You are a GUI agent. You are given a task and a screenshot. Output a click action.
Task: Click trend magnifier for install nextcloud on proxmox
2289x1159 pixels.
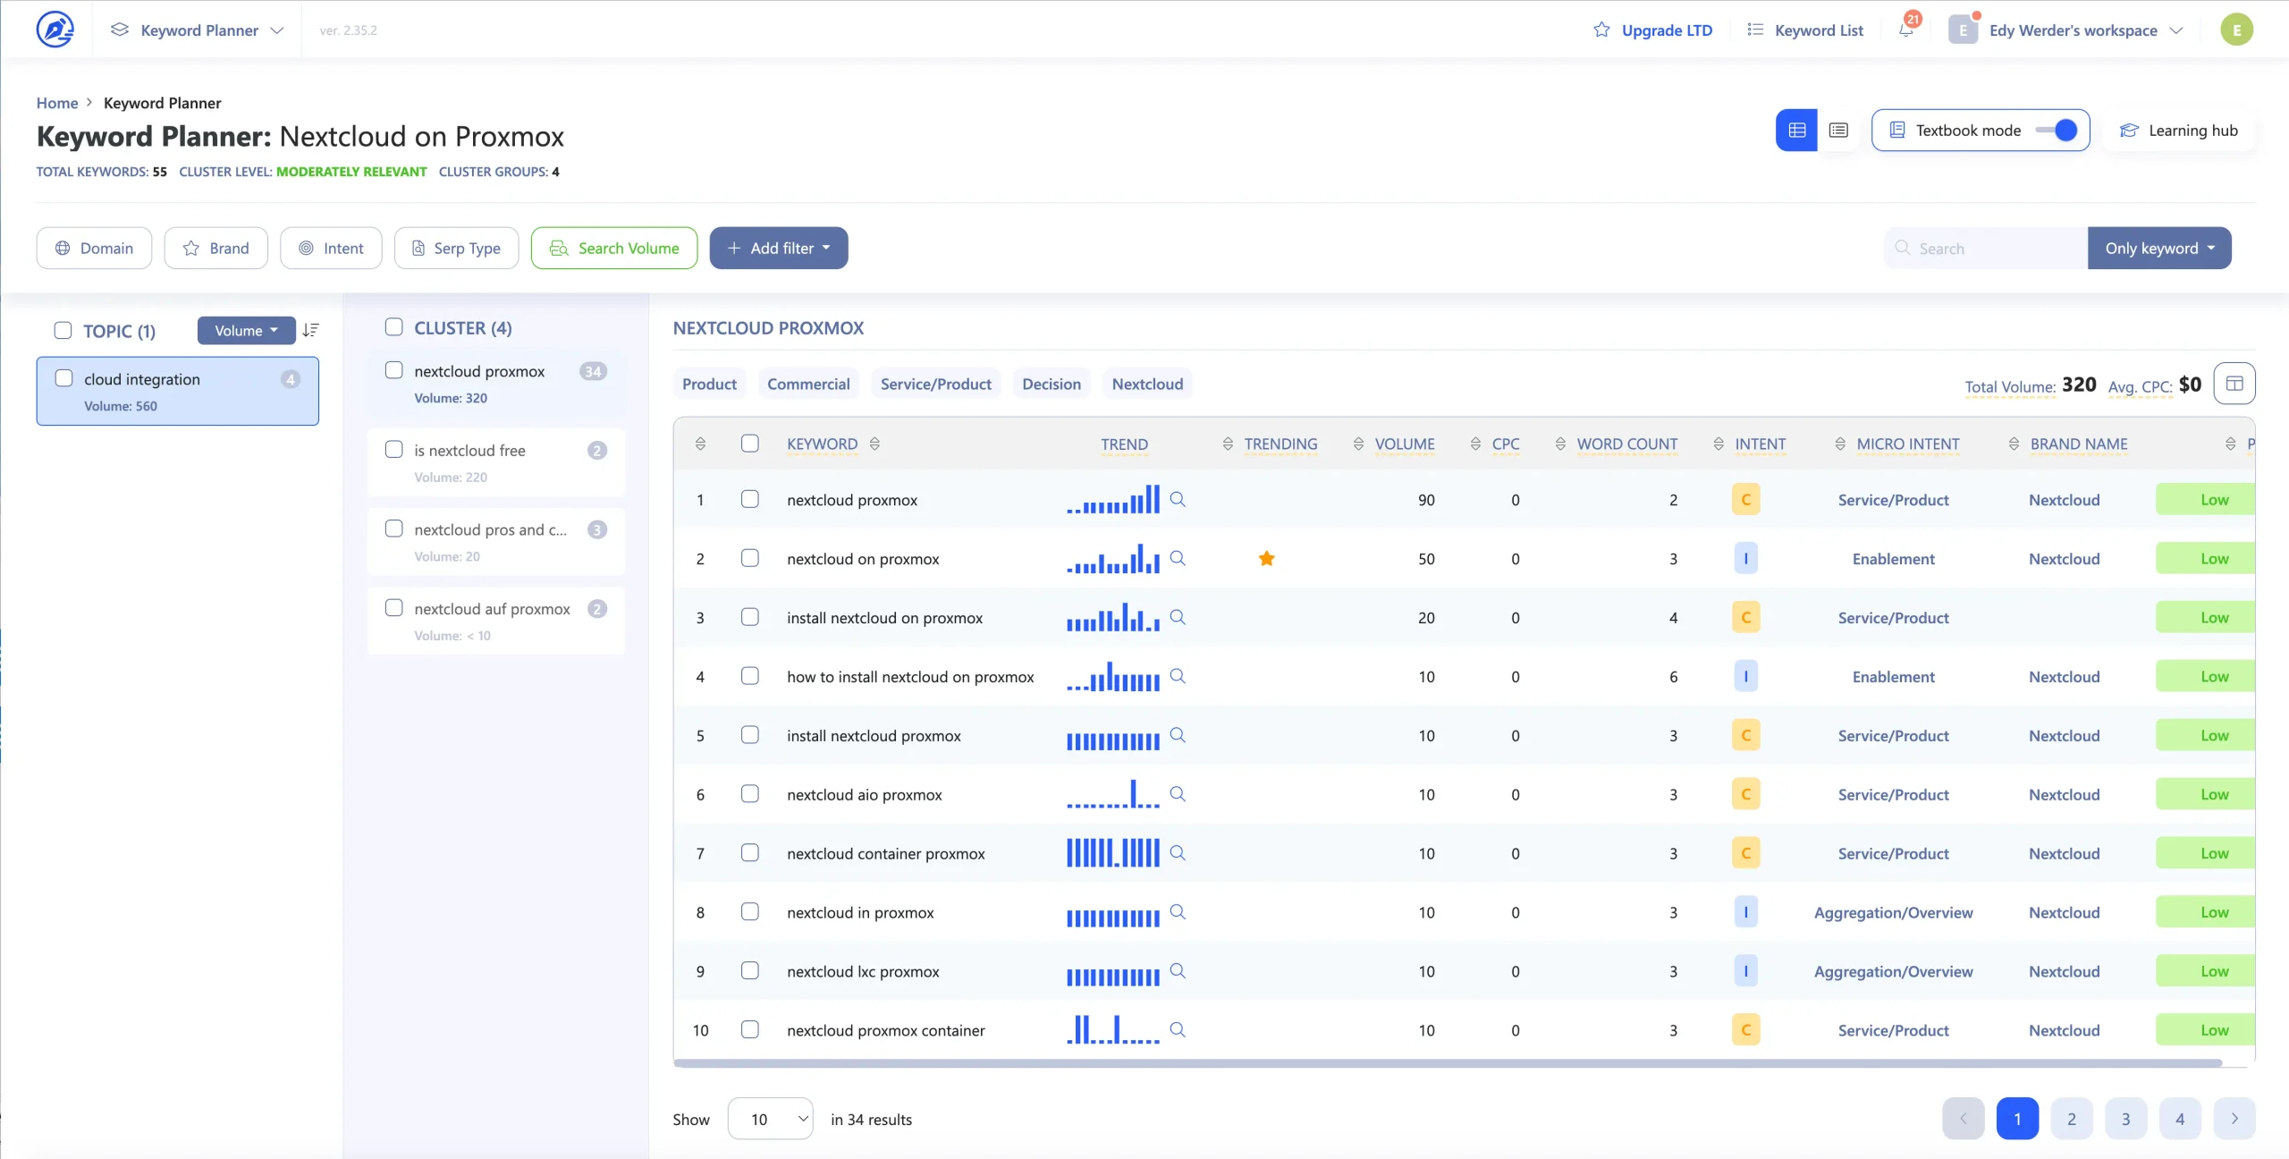[1178, 617]
